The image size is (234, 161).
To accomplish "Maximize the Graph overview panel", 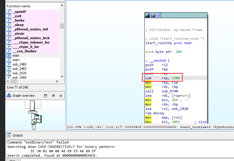I will (x=46, y=96).
